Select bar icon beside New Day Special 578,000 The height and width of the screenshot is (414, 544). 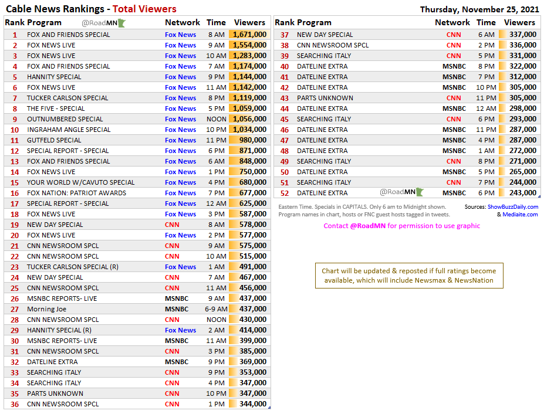(x=233, y=225)
